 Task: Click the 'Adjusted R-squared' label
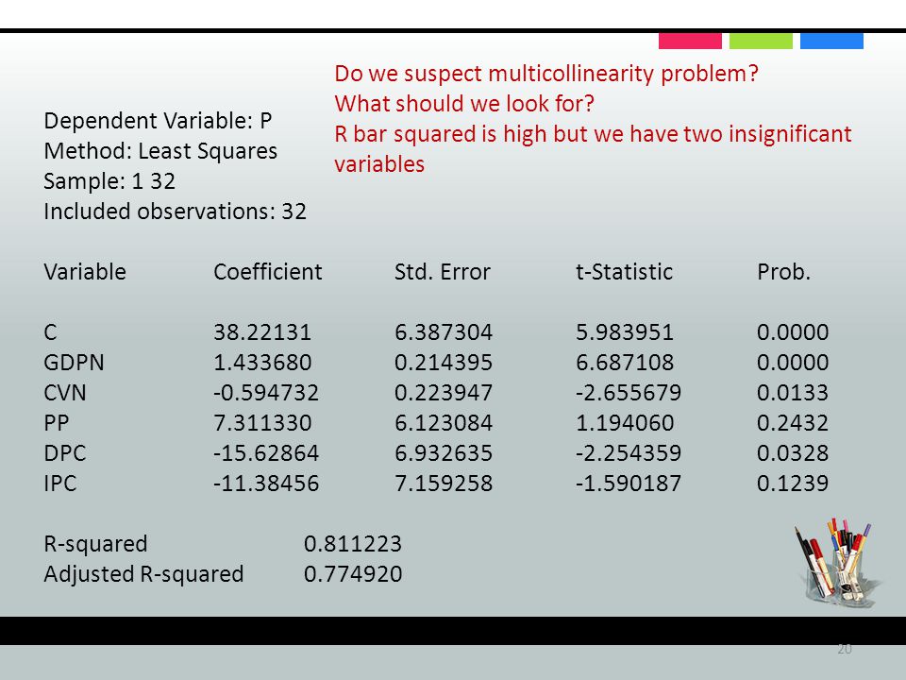[143, 574]
